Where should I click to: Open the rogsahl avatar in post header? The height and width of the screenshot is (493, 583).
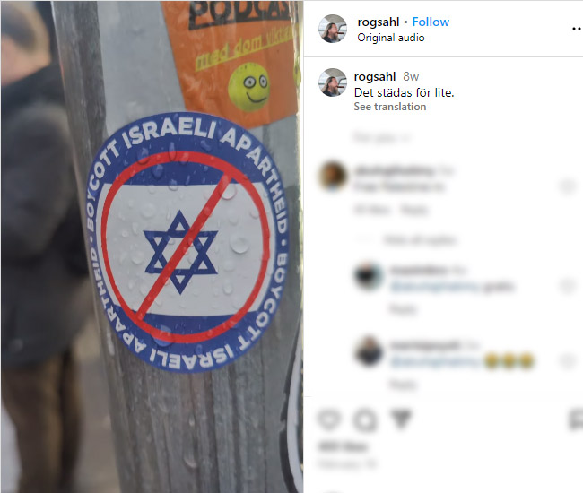click(x=333, y=29)
